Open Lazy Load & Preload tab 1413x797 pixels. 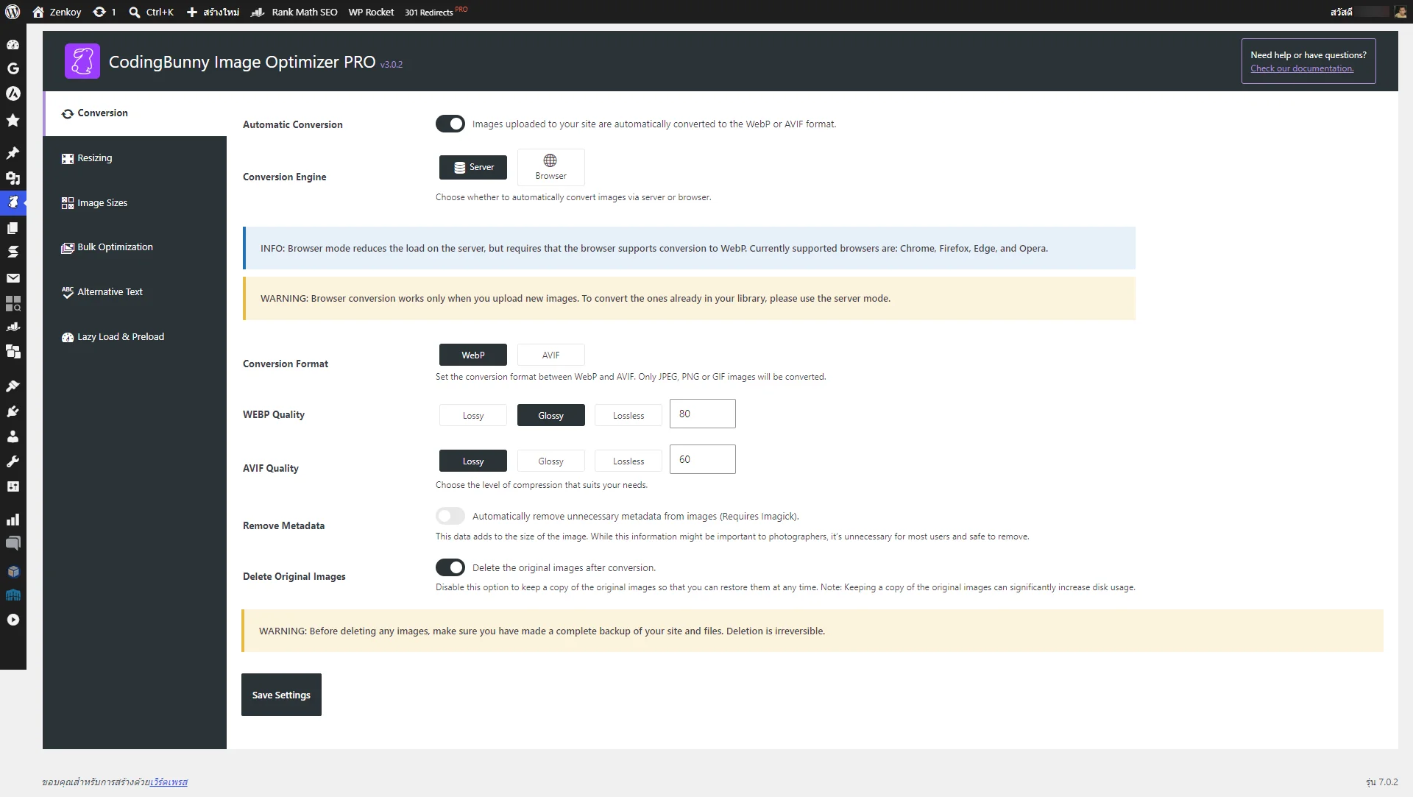135,337
